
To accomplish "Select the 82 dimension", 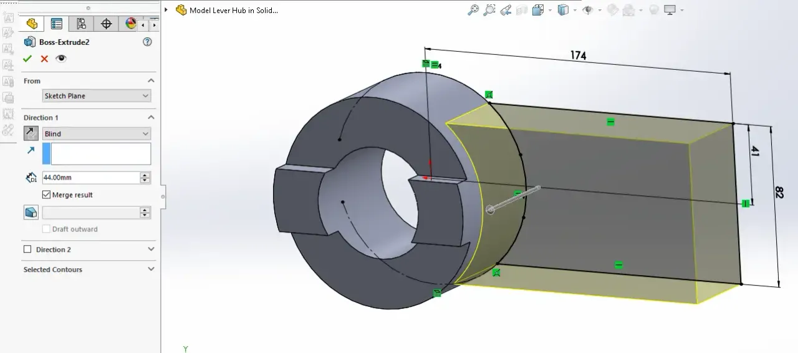I will [x=779, y=192].
